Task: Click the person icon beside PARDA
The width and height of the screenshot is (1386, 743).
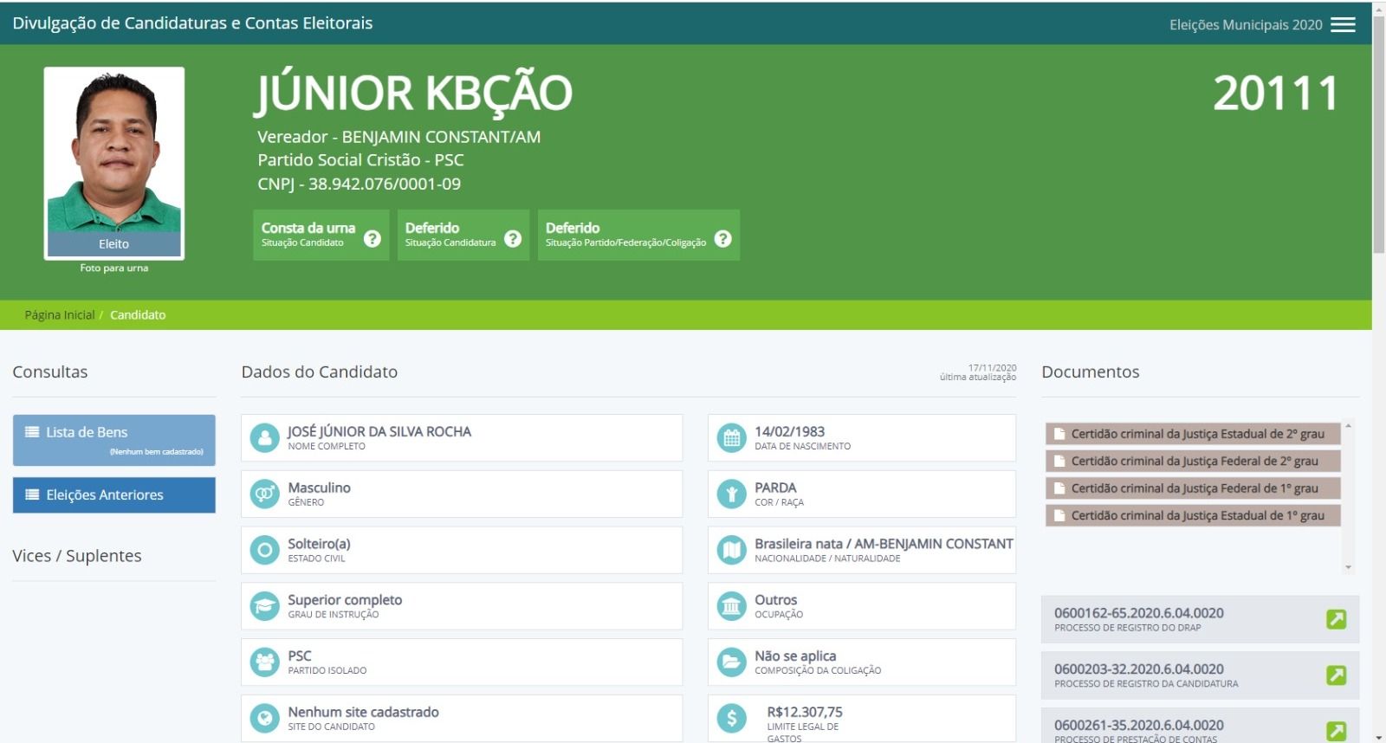Action: click(731, 494)
